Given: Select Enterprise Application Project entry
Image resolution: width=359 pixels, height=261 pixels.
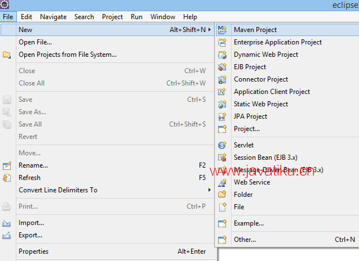Looking at the screenshot, I should (x=287, y=42).
